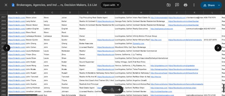Open the kw.com link in row 2547

[156, 40]
